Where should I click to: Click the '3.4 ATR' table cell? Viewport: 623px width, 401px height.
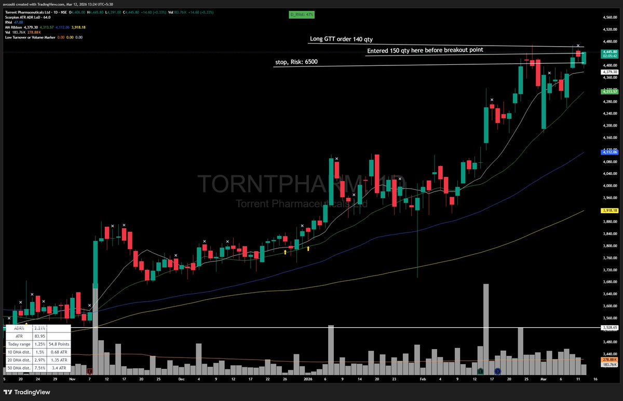(59, 368)
